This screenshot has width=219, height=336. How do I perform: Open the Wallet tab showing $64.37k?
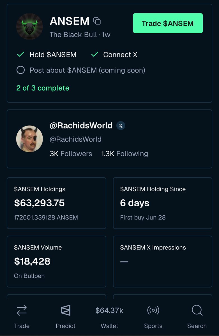tap(109, 318)
